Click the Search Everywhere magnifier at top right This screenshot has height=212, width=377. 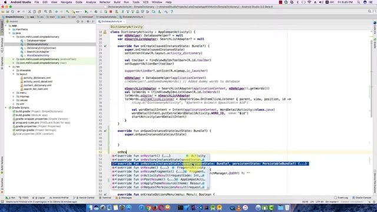coord(369,11)
